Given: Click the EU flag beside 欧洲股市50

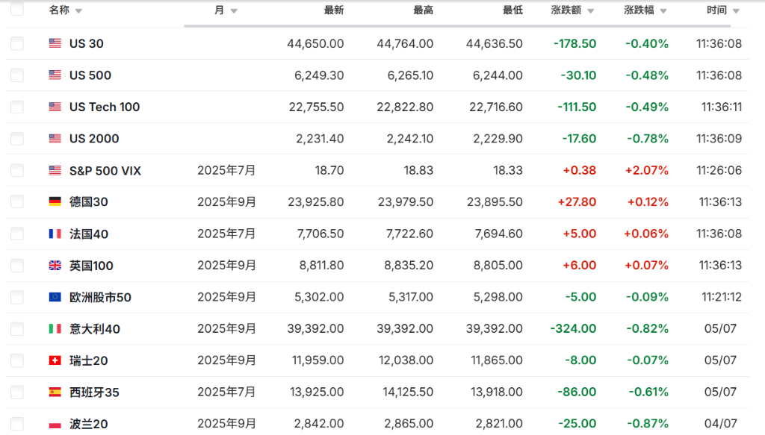Looking at the screenshot, I should 54,297.
